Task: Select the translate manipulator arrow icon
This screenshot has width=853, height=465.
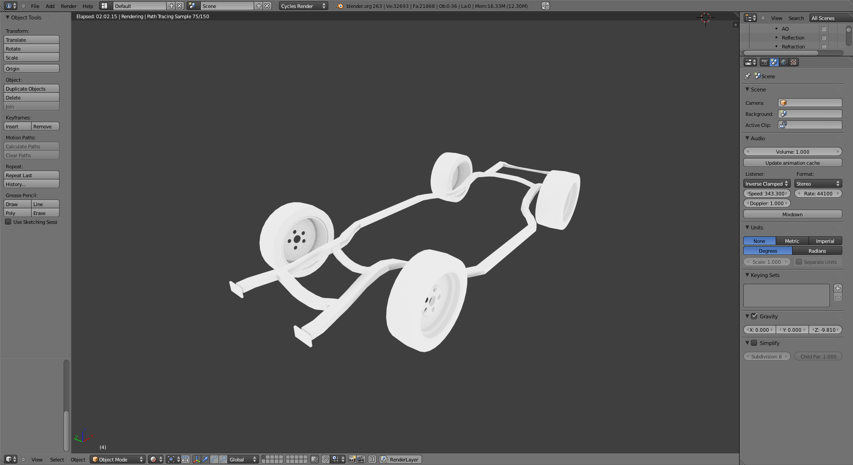Action: tap(205, 459)
